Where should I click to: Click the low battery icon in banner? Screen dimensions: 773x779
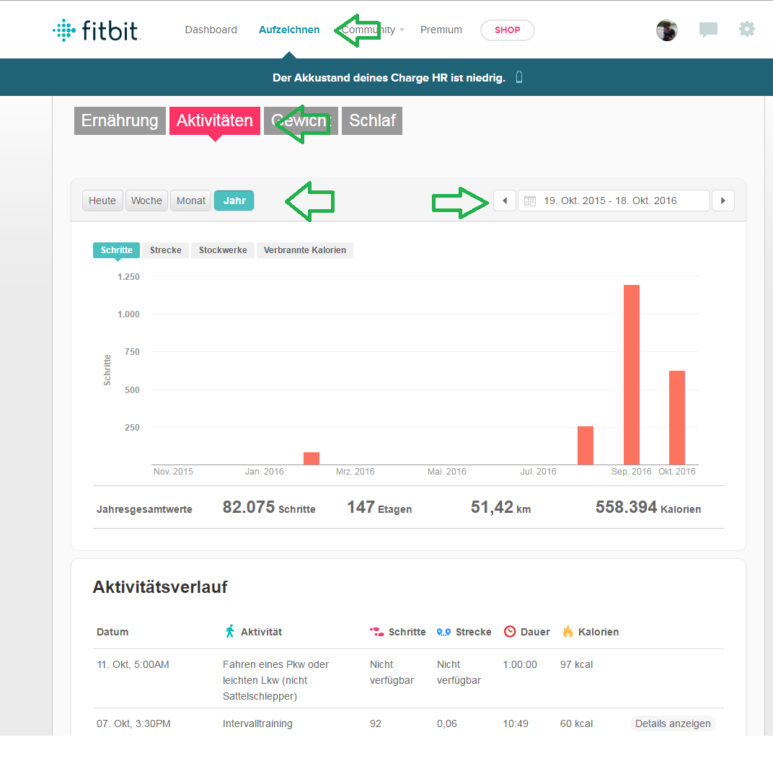[519, 77]
